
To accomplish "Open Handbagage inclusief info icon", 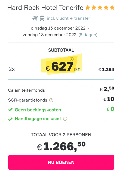I will coord(65,119).
